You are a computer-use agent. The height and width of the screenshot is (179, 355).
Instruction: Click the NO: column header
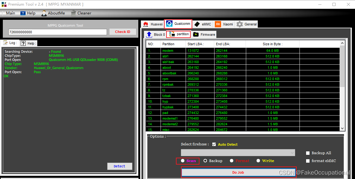pyautogui.click(x=153, y=44)
